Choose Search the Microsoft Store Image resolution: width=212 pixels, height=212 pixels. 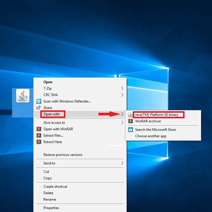point(163,130)
